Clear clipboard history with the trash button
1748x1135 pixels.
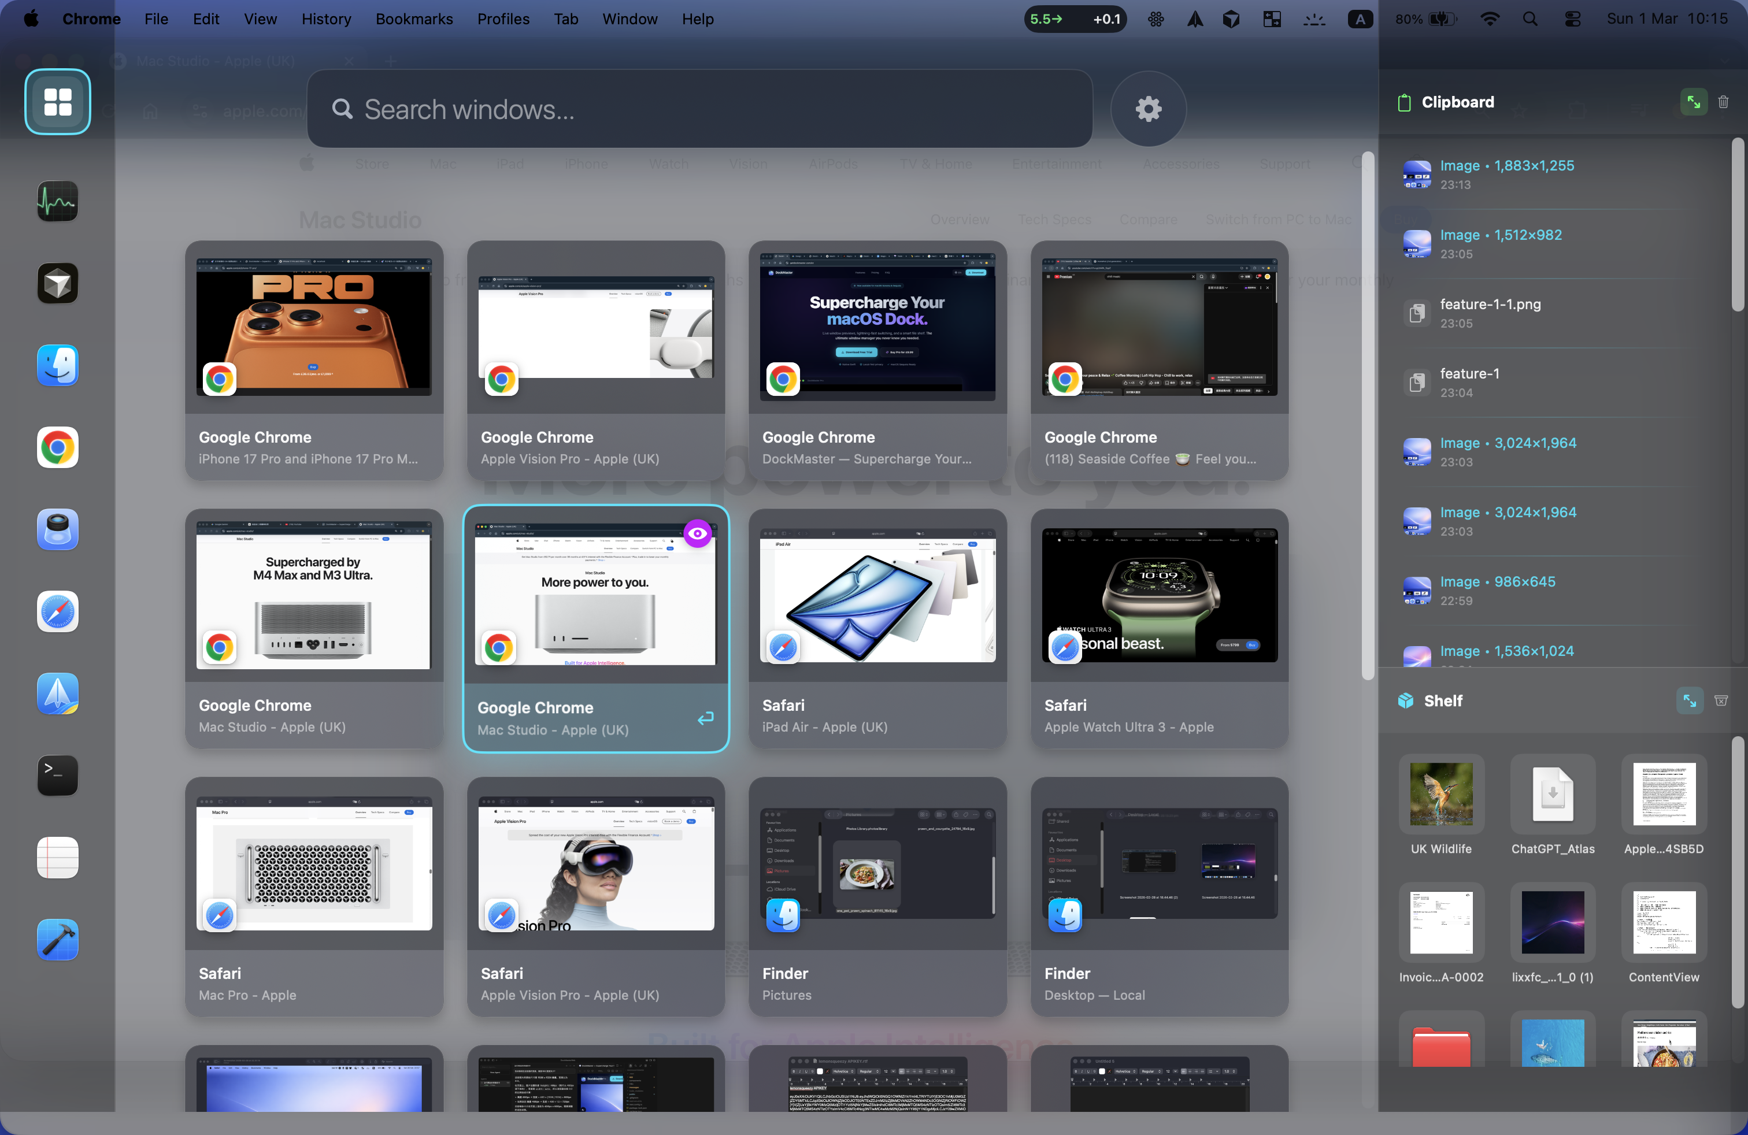[x=1724, y=102]
